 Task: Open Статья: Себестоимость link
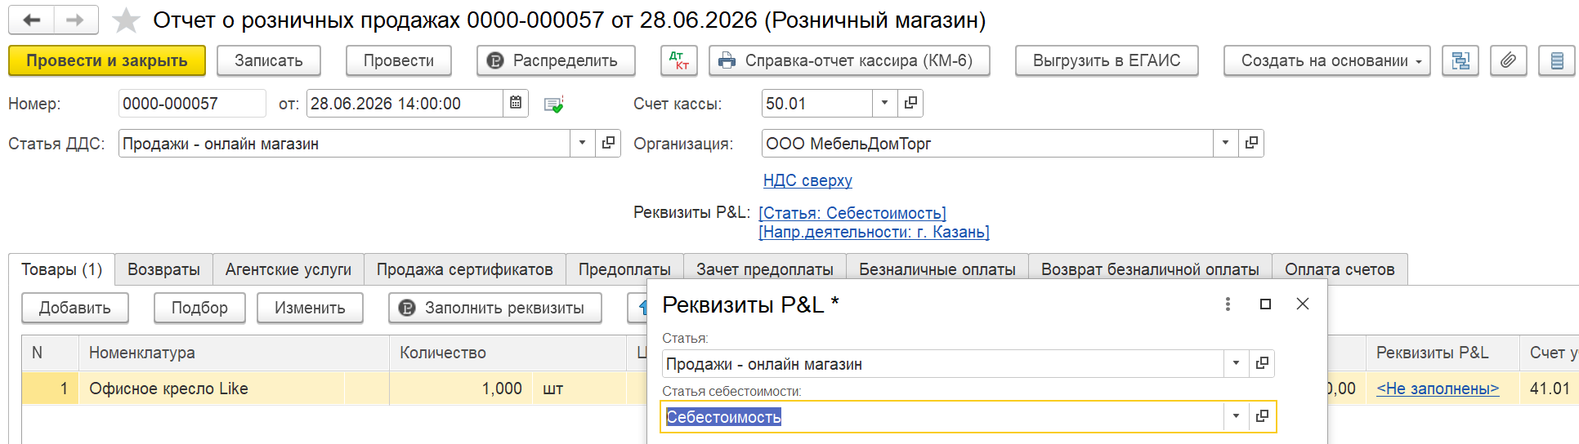pyautogui.click(x=852, y=213)
